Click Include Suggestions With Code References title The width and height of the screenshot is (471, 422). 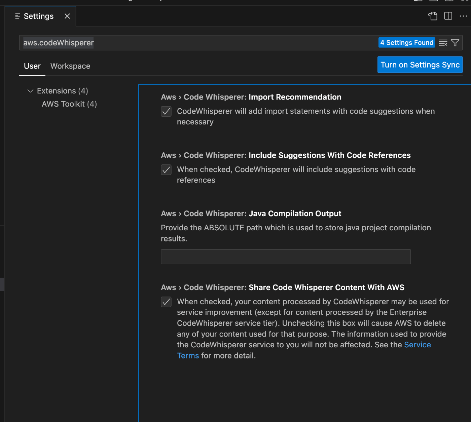pyautogui.click(x=286, y=155)
